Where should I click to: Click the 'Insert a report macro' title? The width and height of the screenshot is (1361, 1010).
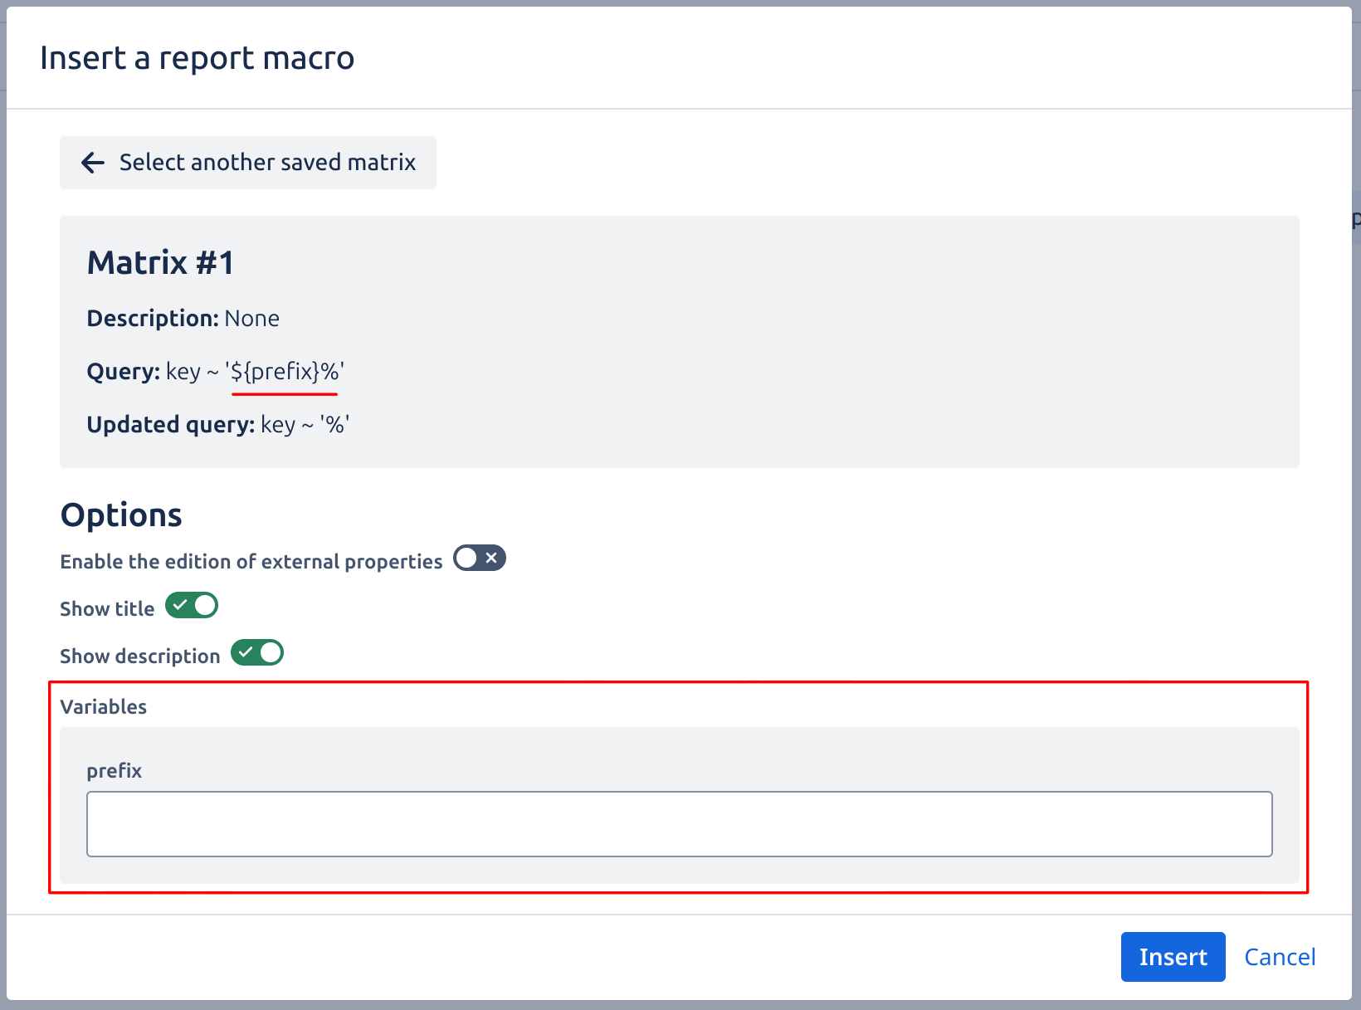(198, 58)
